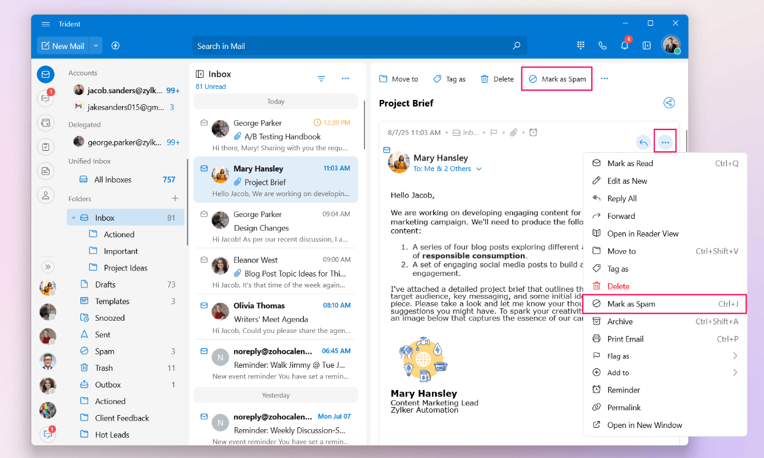Image resolution: width=764 pixels, height=458 pixels.
Task: Open the contacts module icon in the sidebar
Action: [45, 195]
